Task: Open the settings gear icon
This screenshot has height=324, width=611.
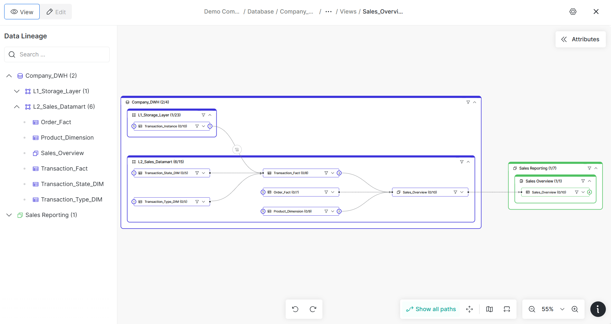Action: coord(573,12)
